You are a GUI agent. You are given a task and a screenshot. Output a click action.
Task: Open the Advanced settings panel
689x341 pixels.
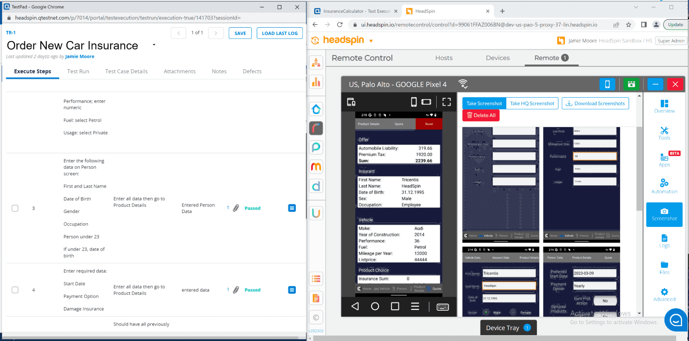(x=664, y=294)
